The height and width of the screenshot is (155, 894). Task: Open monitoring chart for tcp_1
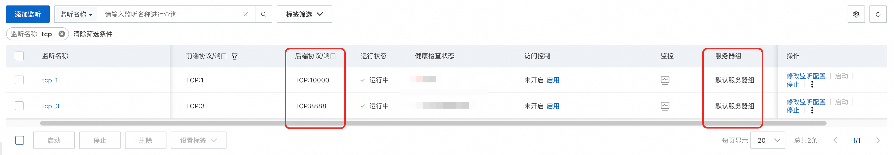664,80
